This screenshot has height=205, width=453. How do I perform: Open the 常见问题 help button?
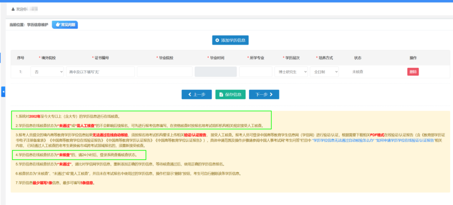65,25
